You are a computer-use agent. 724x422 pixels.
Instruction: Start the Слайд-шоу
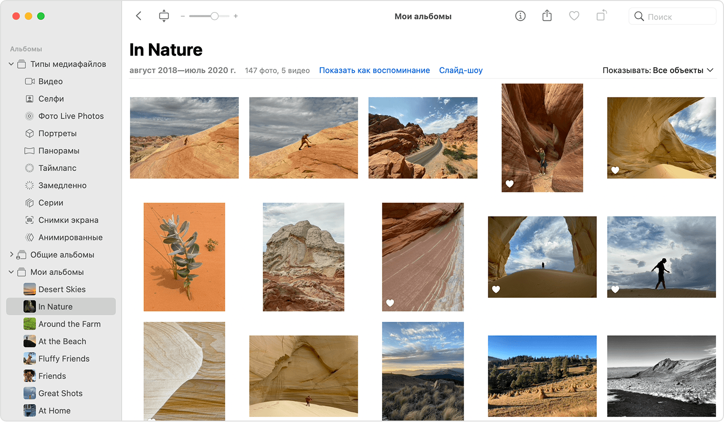[461, 70]
